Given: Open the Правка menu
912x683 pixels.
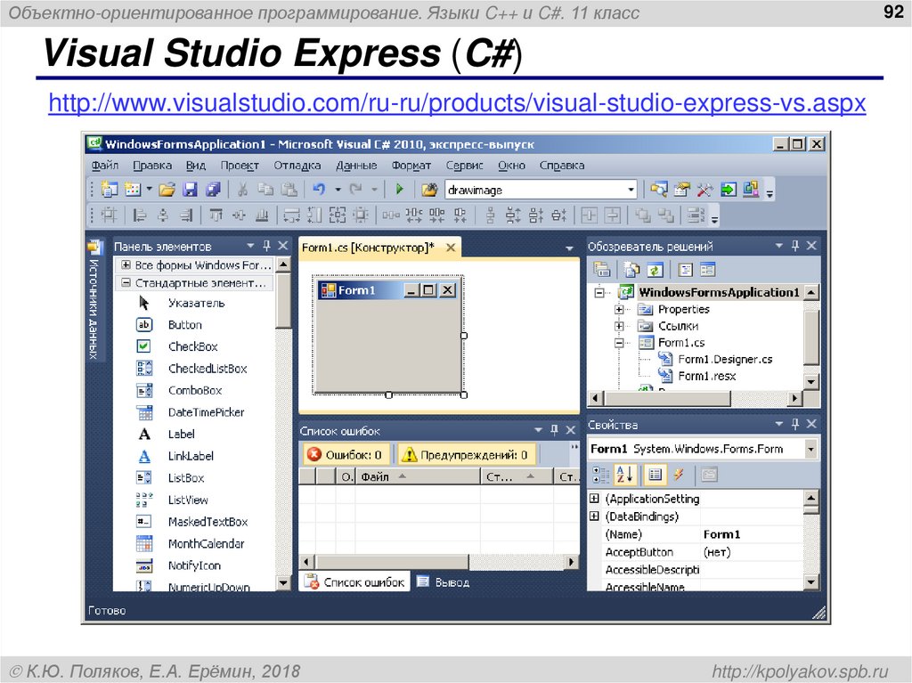Looking at the screenshot, I should pyautogui.click(x=152, y=166).
